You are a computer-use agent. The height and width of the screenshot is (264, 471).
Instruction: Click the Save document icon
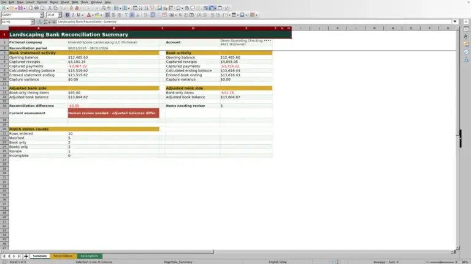pos(20,8)
